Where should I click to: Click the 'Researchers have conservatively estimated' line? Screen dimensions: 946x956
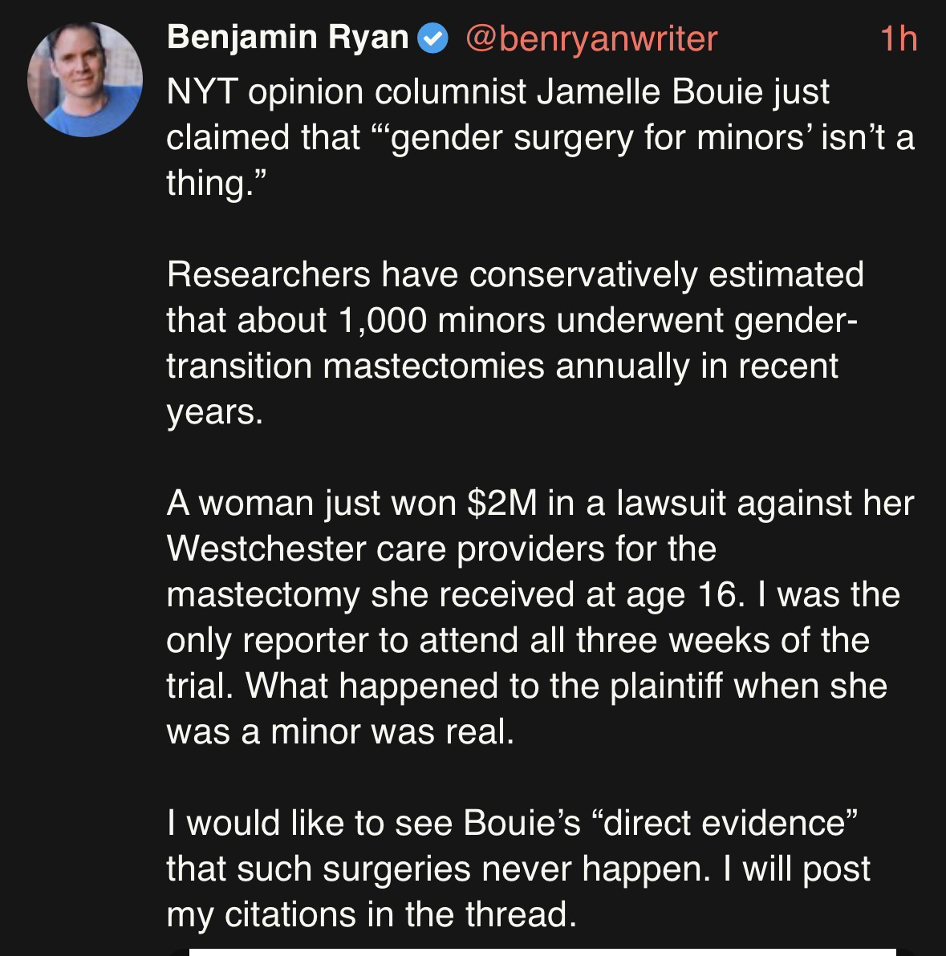click(x=514, y=275)
